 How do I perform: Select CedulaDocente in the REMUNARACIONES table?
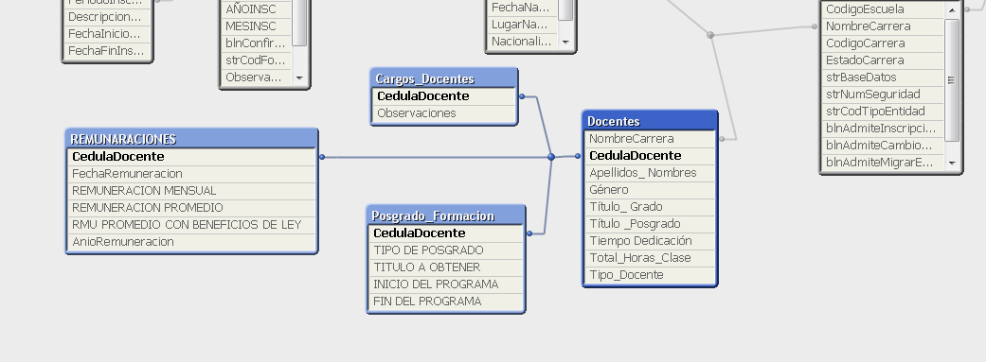[x=191, y=157]
